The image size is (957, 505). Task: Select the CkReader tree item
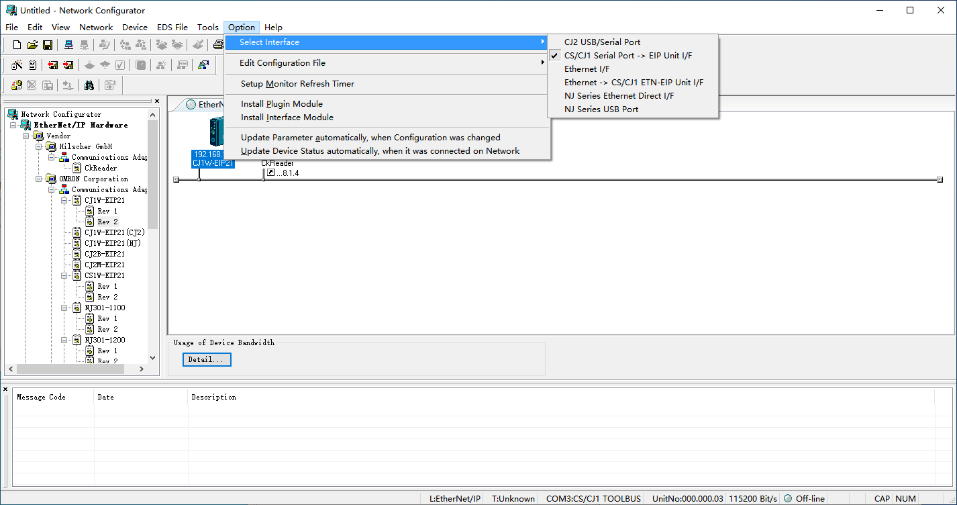(100, 168)
